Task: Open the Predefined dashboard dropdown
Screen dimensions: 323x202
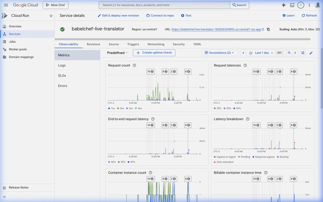Action: coord(117,53)
